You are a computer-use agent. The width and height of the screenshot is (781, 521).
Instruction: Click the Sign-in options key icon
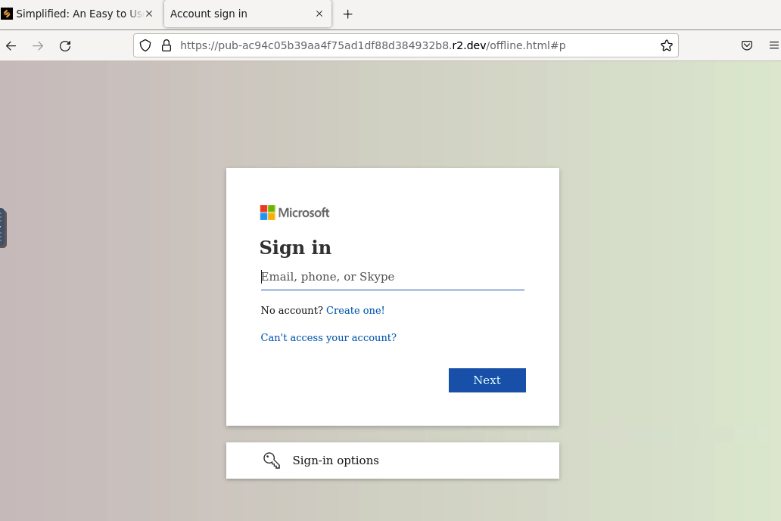(x=271, y=460)
